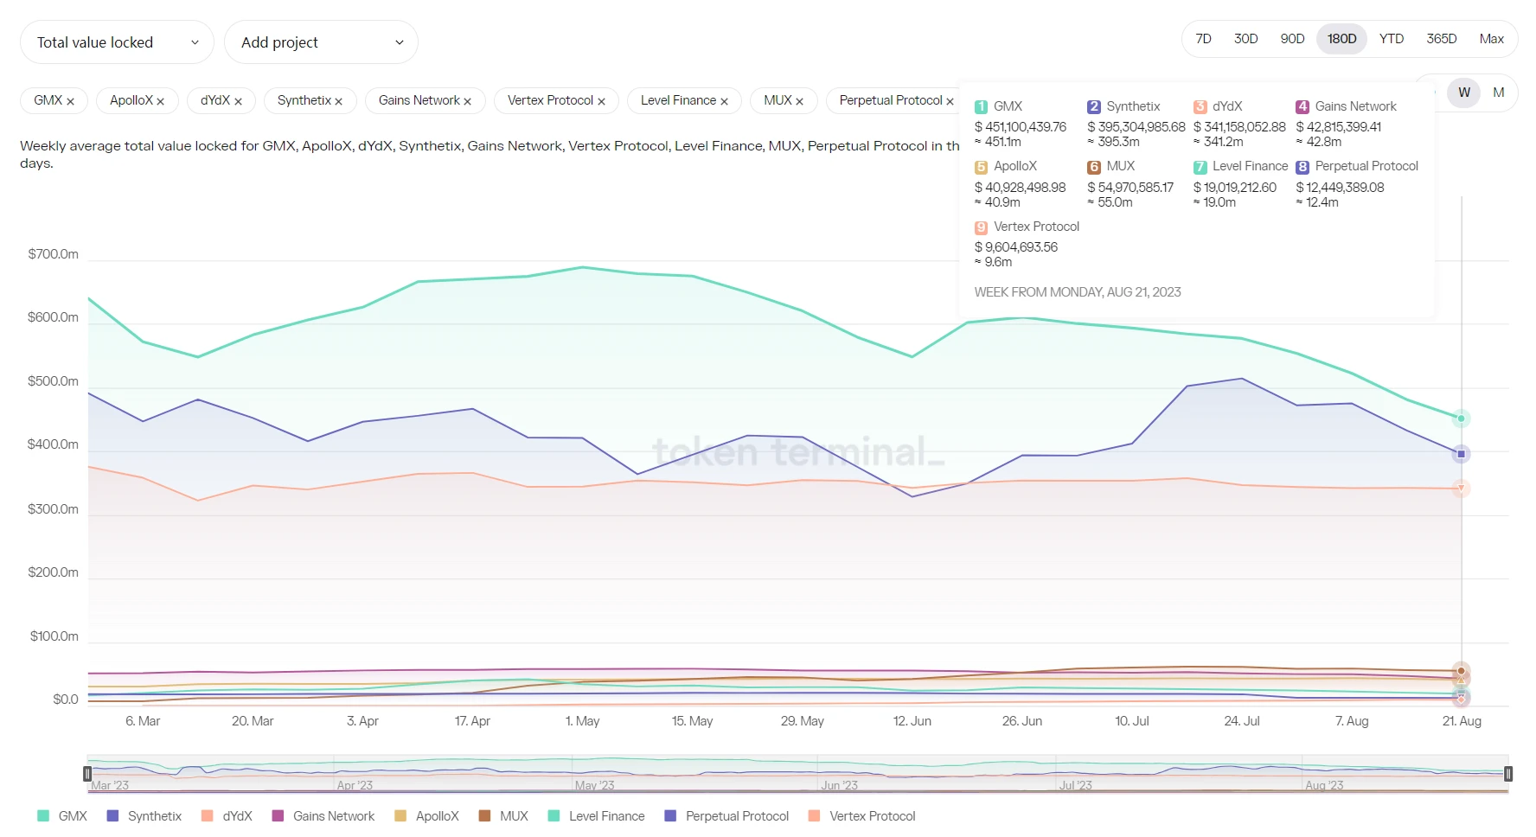Remove the ApolloX project chip
The width and height of the screenshot is (1536, 837).
(x=160, y=101)
